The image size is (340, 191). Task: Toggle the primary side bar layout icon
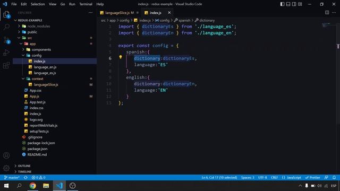(282, 4)
